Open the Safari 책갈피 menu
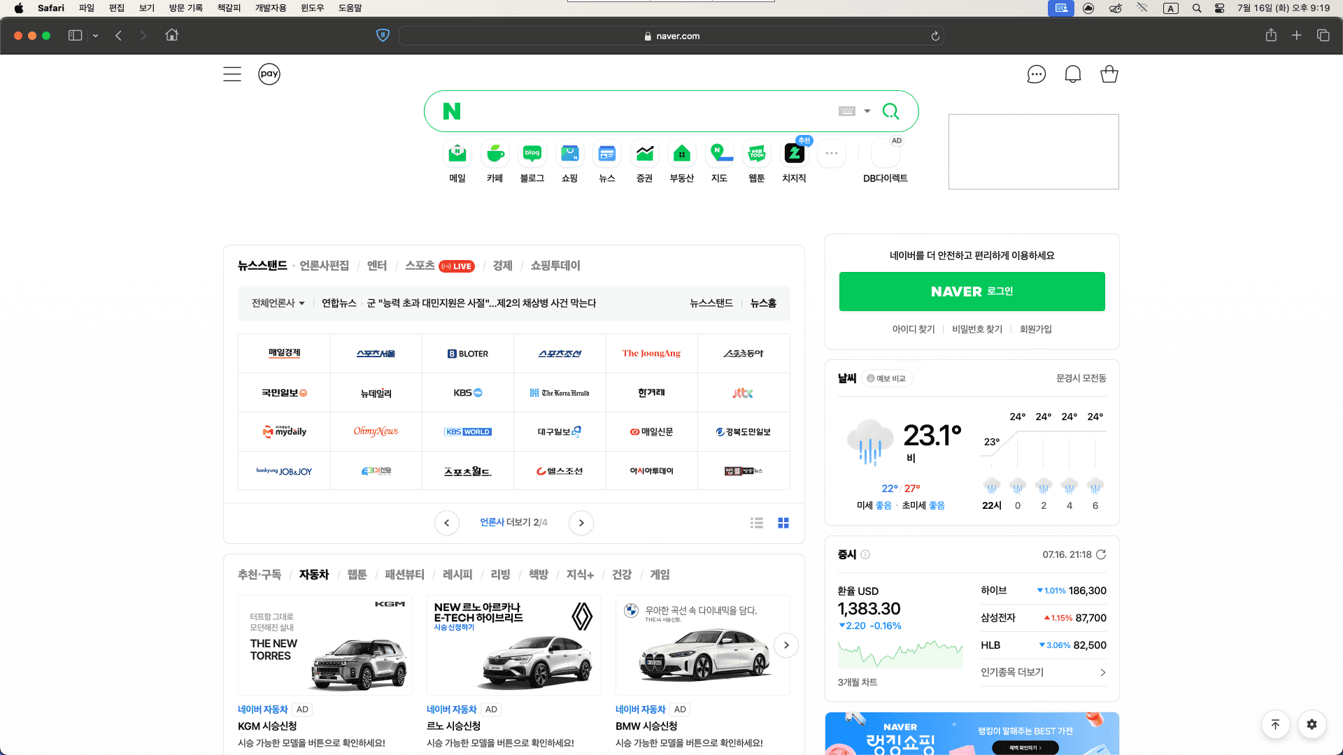This screenshot has width=1343, height=755. point(229,8)
